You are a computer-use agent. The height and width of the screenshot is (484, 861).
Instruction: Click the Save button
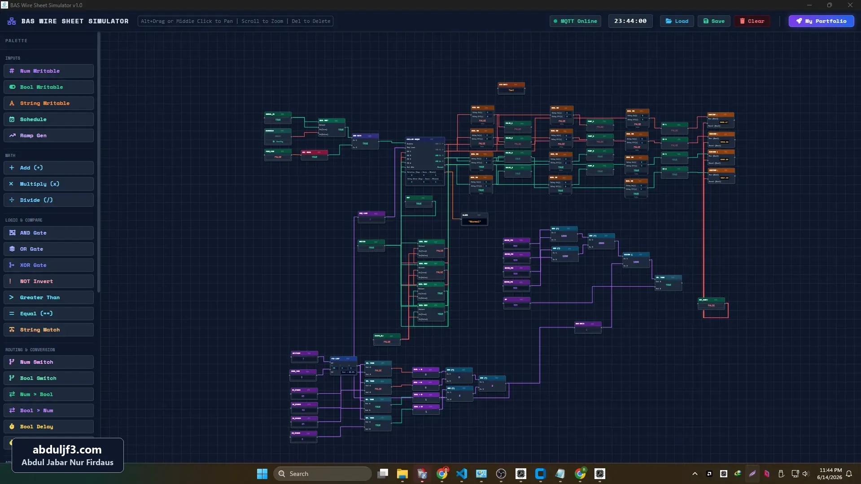714,21
